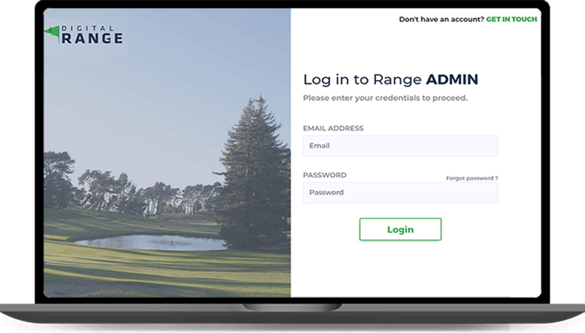The width and height of the screenshot is (585, 333).
Task: Click the Please enter your credentials text
Action: (x=385, y=98)
